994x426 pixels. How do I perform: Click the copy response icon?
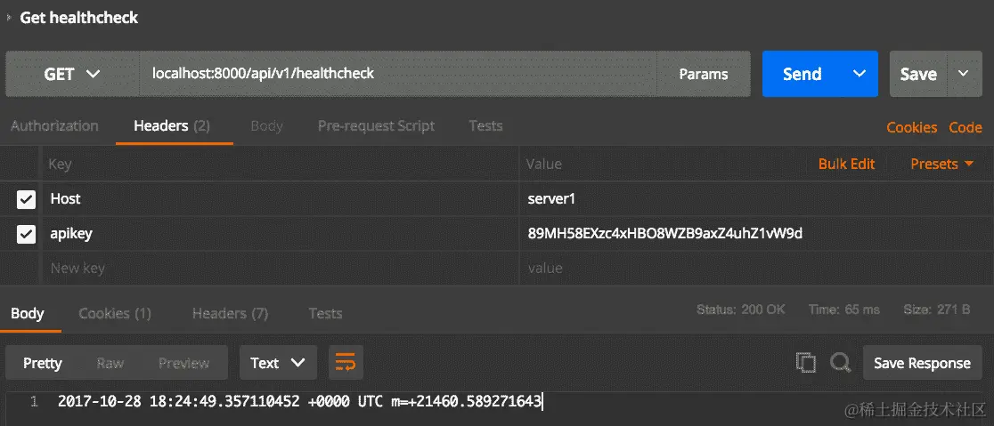[x=805, y=363]
